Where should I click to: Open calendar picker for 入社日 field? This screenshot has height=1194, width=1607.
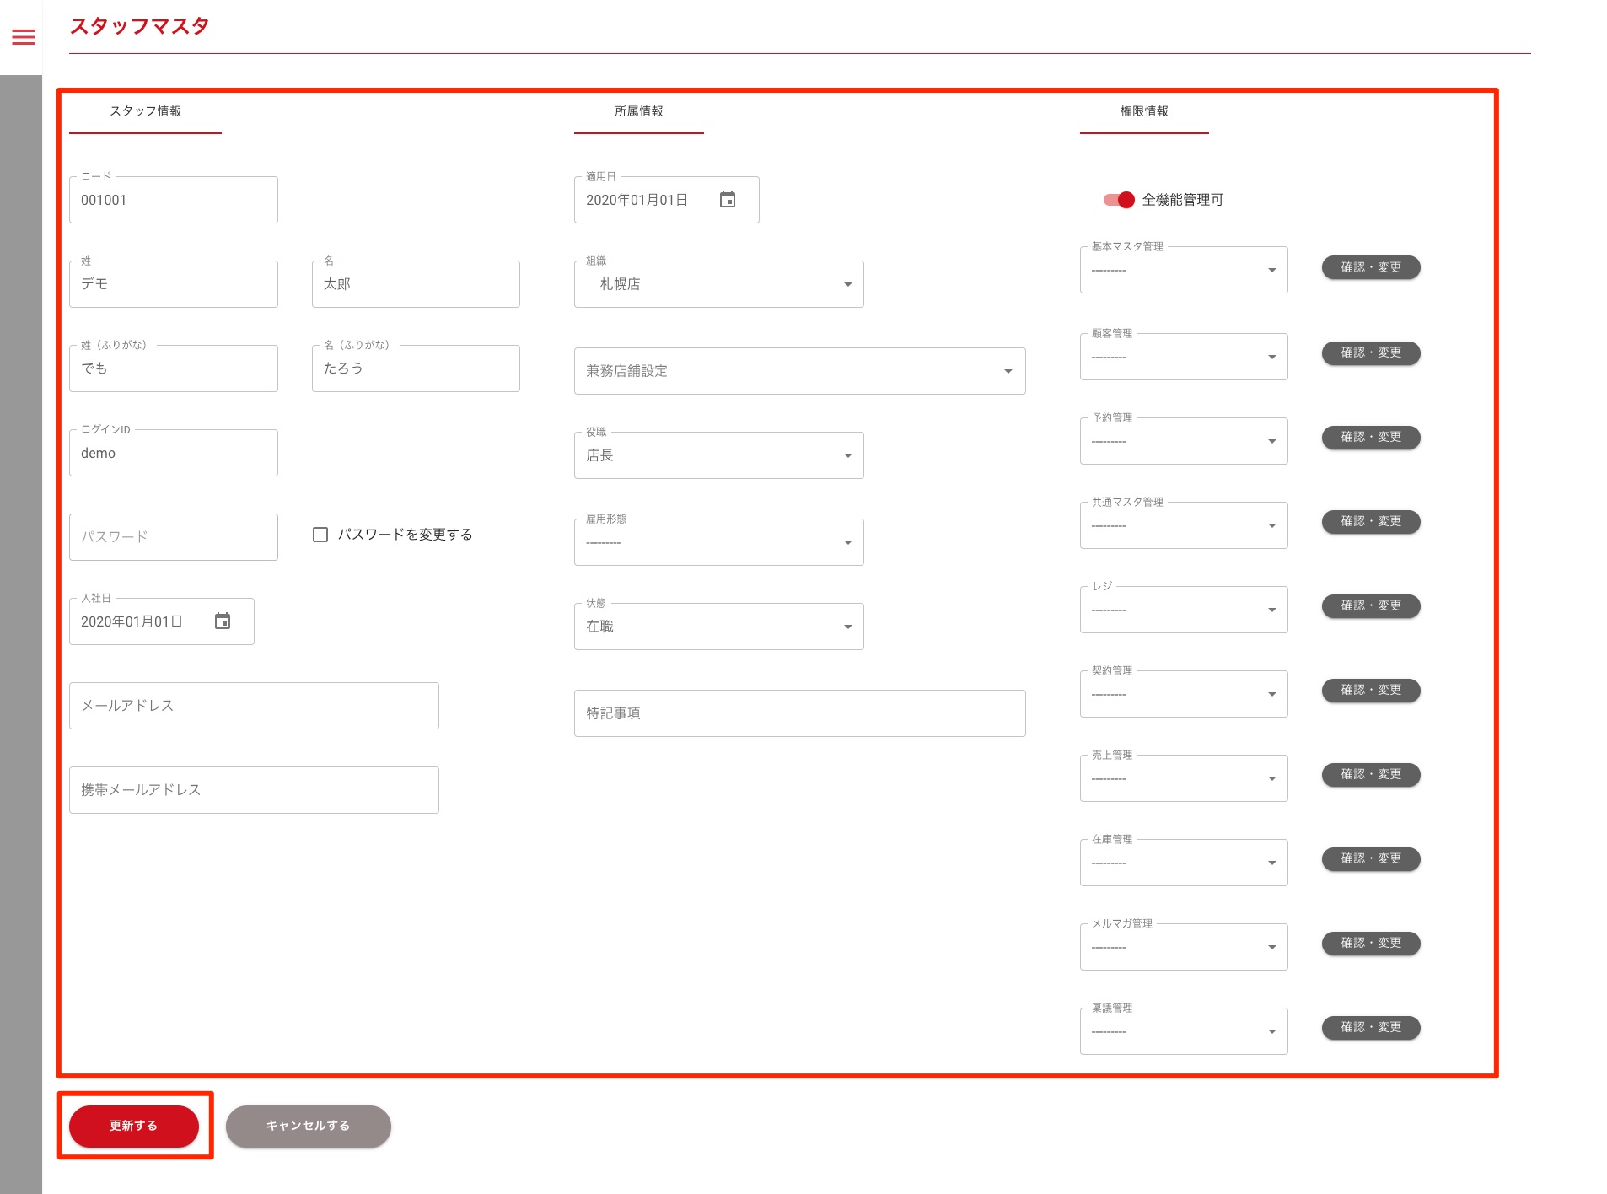pyautogui.click(x=223, y=621)
